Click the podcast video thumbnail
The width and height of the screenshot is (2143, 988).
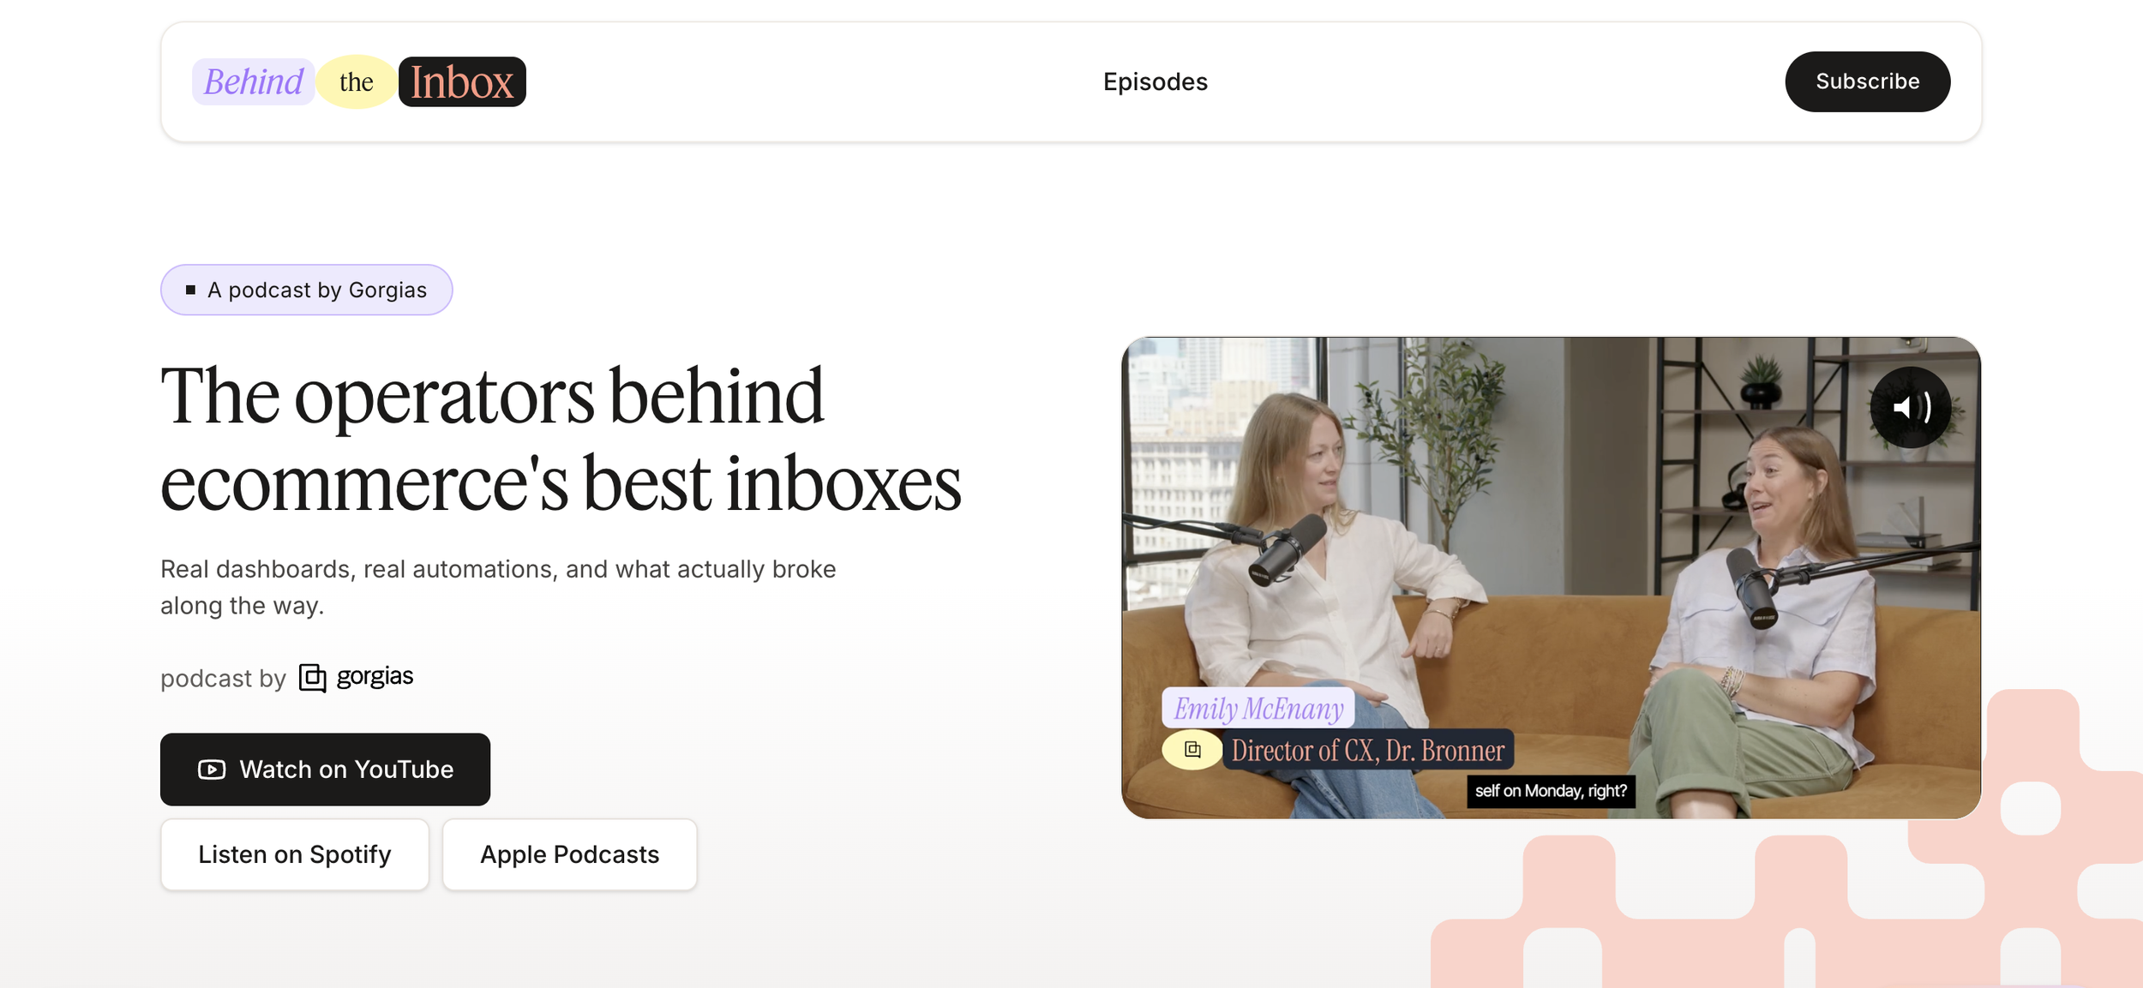(1551, 578)
